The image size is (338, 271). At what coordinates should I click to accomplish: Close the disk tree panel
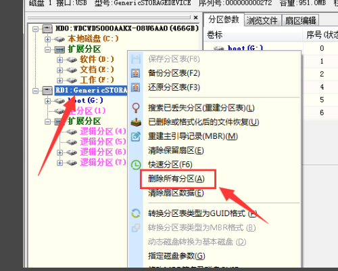195,18
